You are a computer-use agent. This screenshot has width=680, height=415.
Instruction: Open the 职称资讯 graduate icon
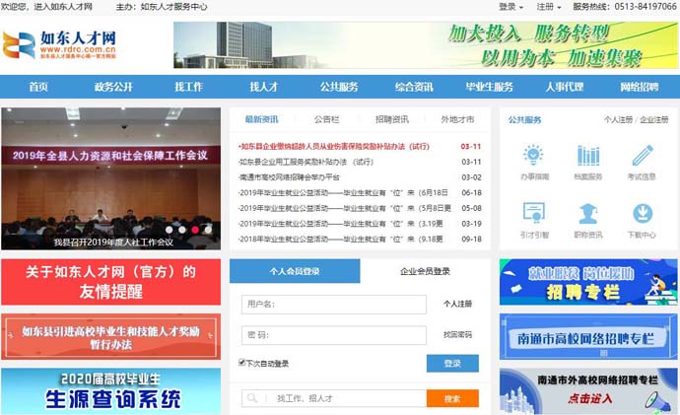pos(588,214)
